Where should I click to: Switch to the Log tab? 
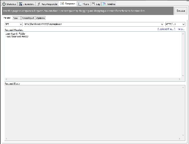[96, 4]
